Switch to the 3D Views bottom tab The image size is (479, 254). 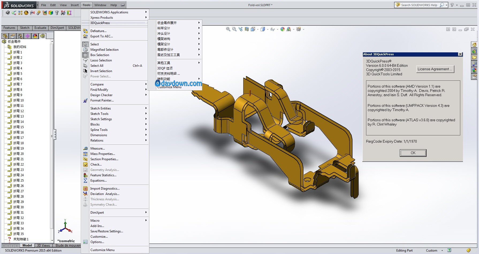click(43, 245)
